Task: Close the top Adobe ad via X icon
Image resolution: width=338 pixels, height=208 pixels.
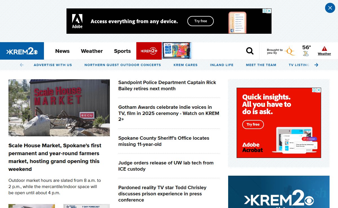Action: click(x=269, y=11)
